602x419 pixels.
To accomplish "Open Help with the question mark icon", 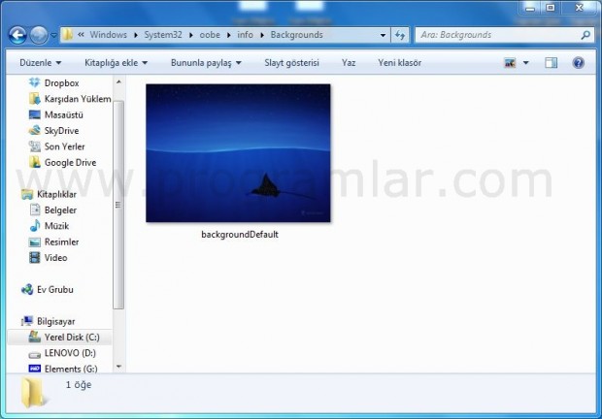I will click(578, 63).
